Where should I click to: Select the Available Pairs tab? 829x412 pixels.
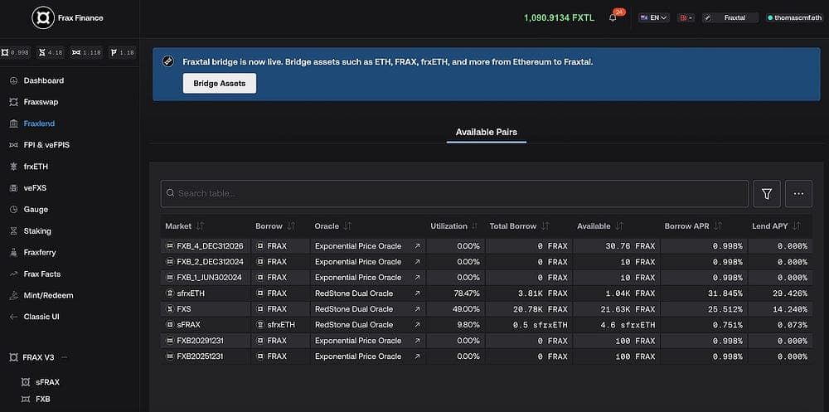tap(487, 132)
